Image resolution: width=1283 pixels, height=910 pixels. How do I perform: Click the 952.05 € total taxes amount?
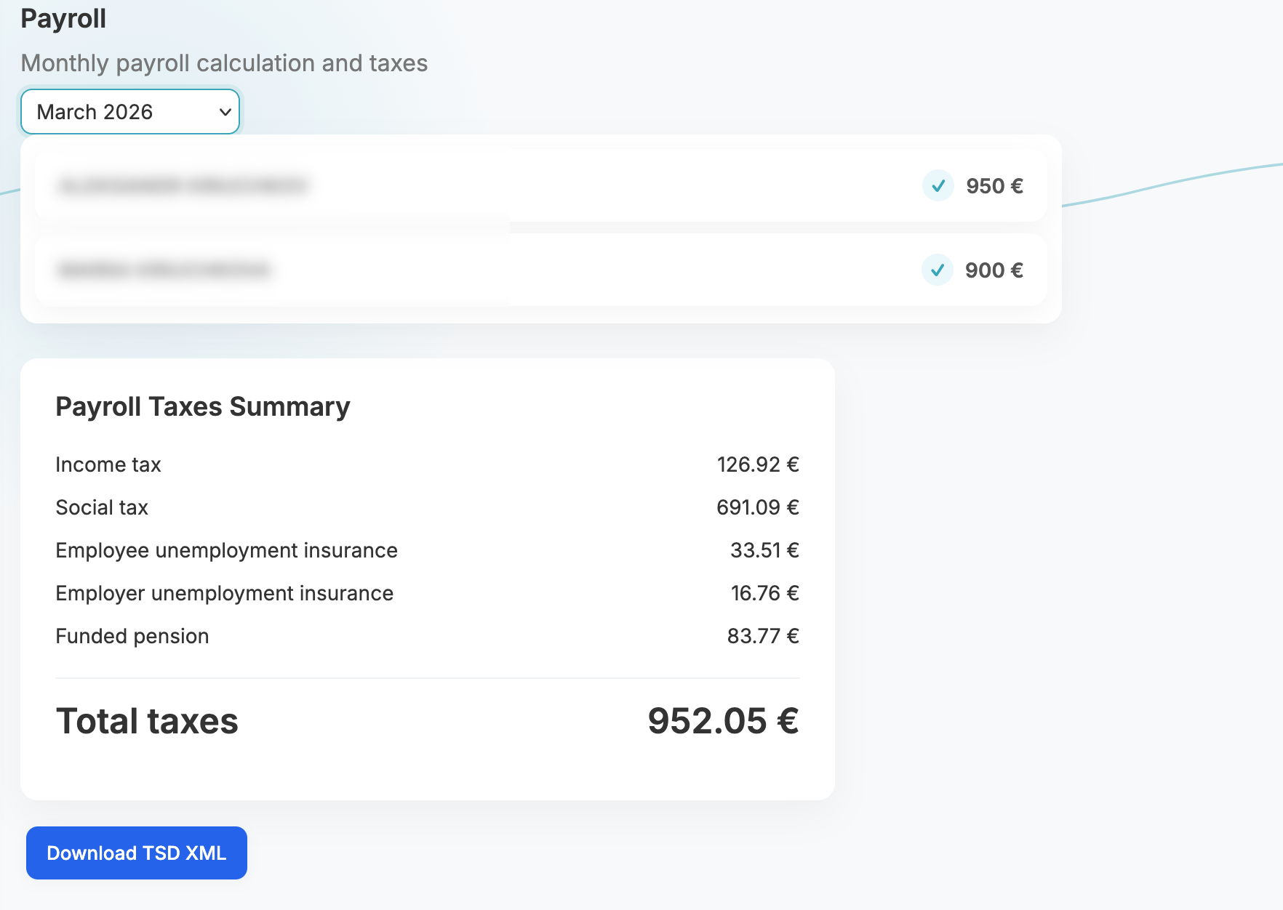tap(723, 721)
